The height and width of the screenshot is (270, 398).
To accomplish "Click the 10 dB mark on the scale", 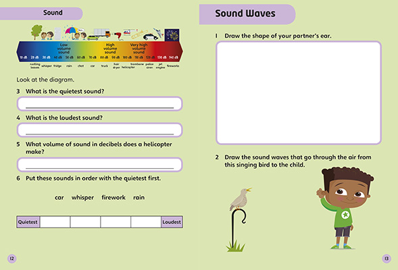I will [24, 57].
